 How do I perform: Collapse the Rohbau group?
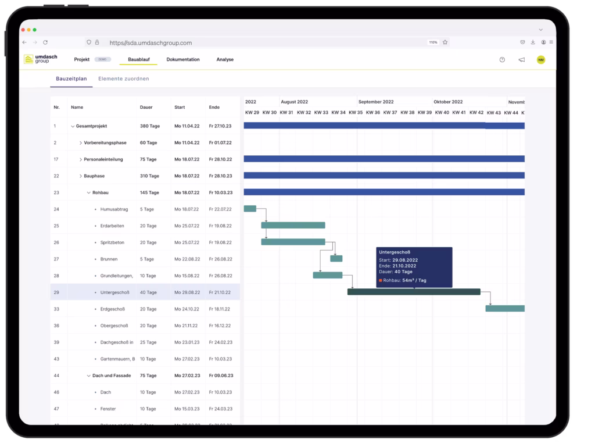[x=89, y=193]
